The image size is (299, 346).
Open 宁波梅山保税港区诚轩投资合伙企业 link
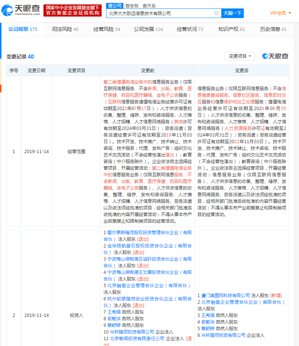pos(148,262)
